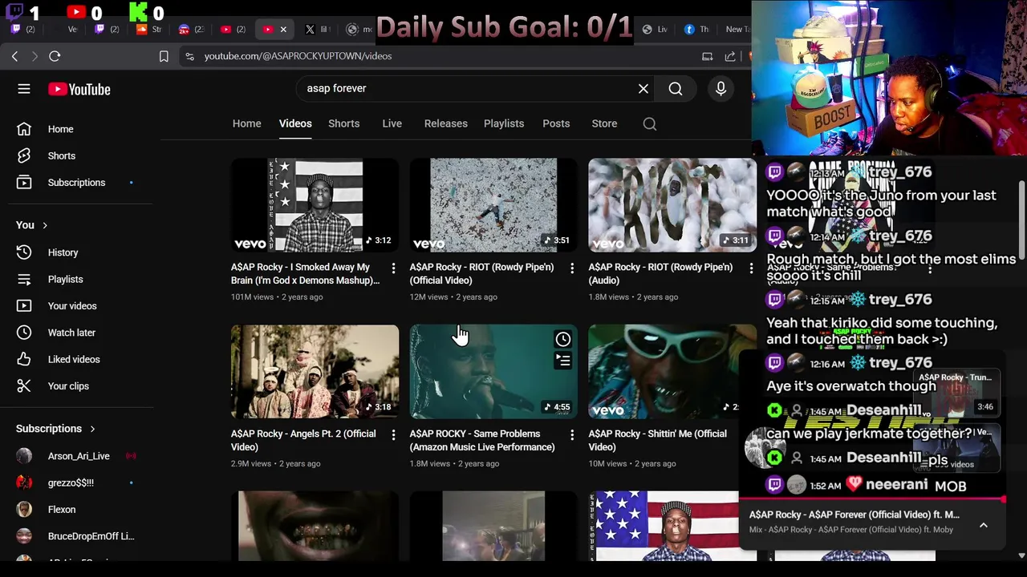Seek using the miniplayer red progress bar
This screenshot has height=577, width=1027.
tap(871, 500)
